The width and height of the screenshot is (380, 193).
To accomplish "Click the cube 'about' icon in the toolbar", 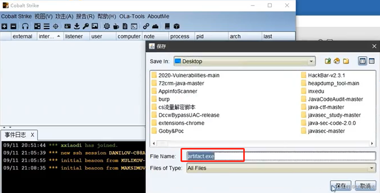I will tap(177, 26).
